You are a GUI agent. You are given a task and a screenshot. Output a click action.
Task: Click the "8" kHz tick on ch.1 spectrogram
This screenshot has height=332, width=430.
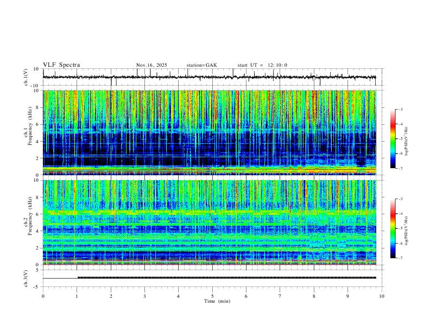(x=38, y=107)
